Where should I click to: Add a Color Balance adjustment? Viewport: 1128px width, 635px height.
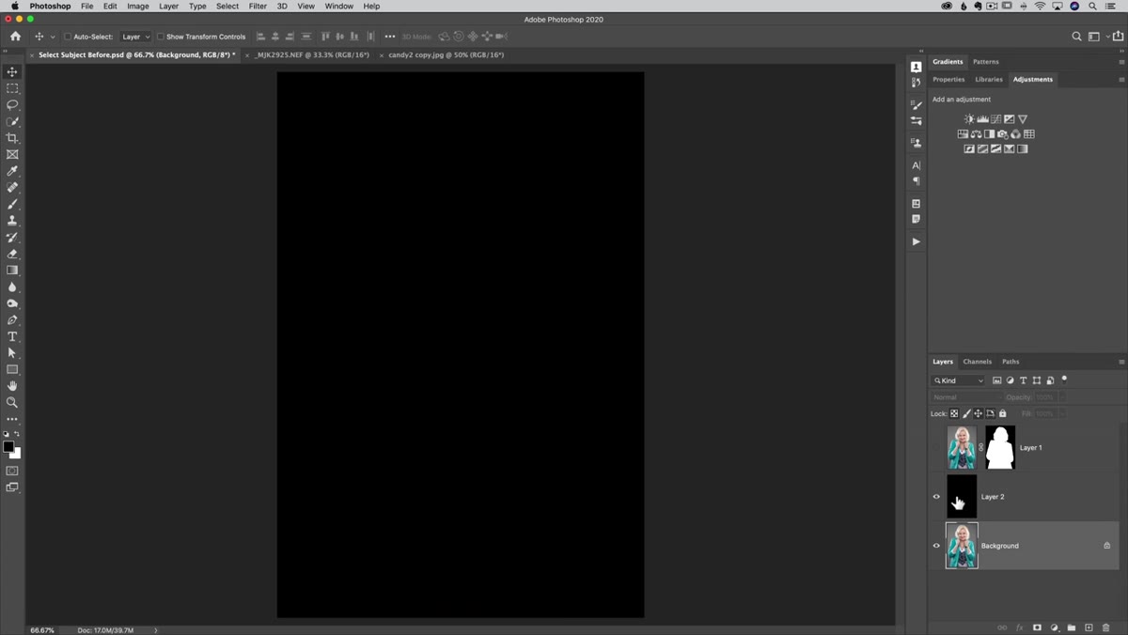[x=976, y=134]
